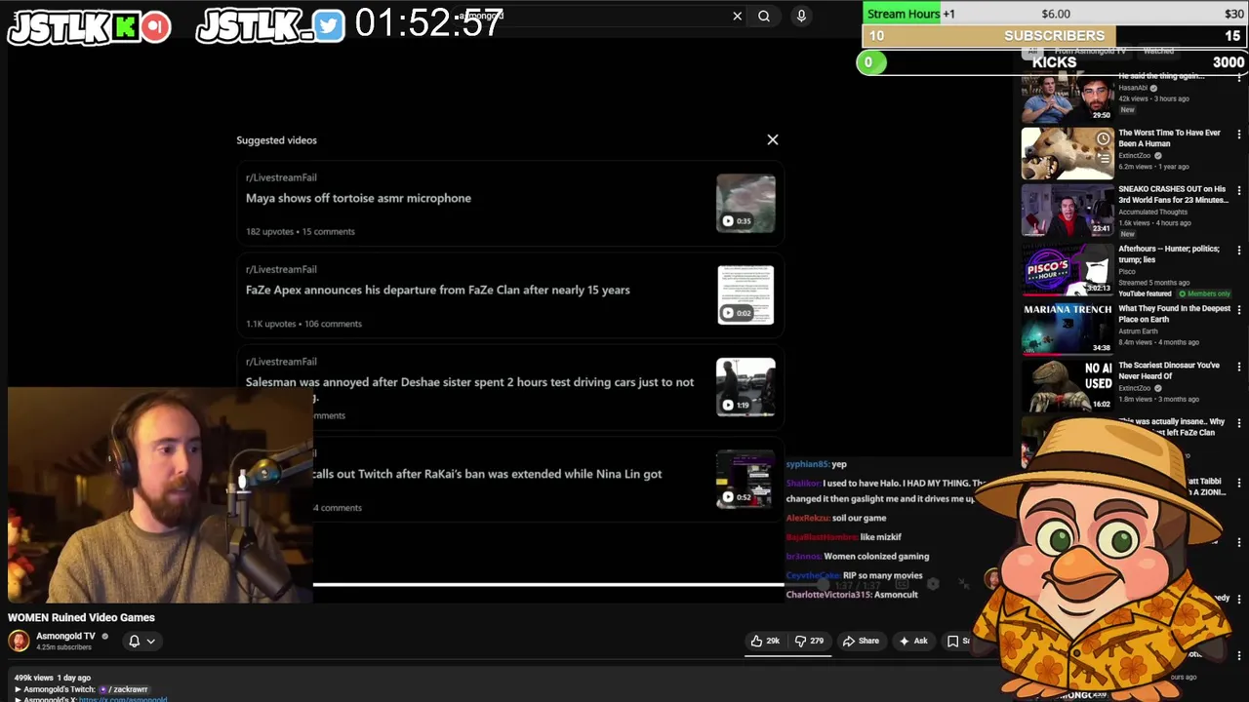Click the '106 comments' count on FaZe post

pyautogui.click(x=333, y=324)
